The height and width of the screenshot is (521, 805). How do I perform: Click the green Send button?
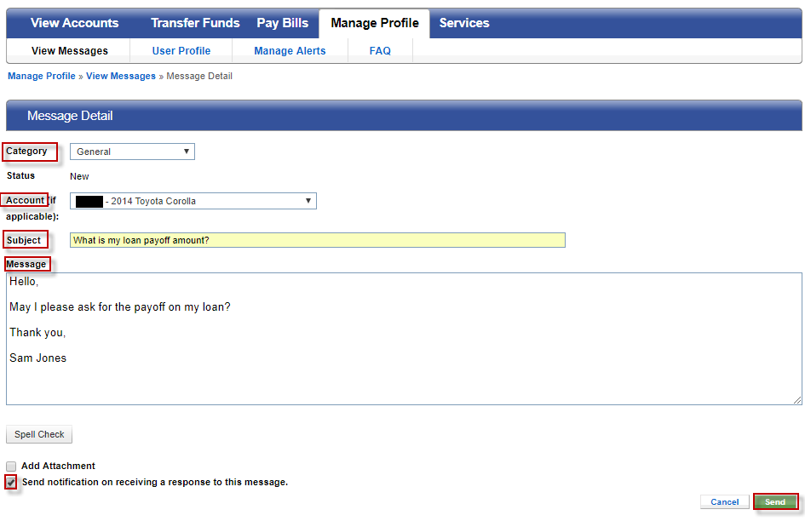point(775,502)
